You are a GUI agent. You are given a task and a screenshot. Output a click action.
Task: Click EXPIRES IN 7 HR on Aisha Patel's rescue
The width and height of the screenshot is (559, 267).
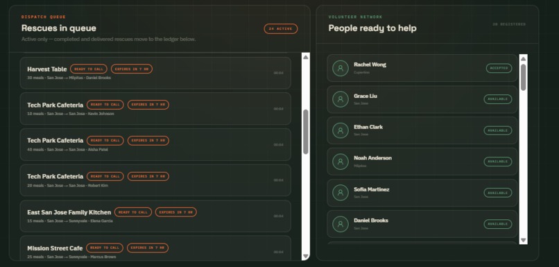tap(148, 141)
